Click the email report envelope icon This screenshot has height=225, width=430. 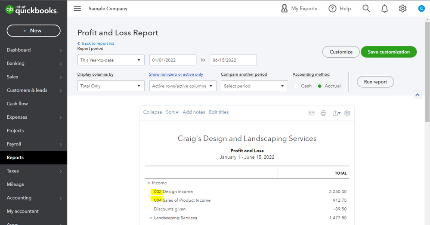coord(312,113)
